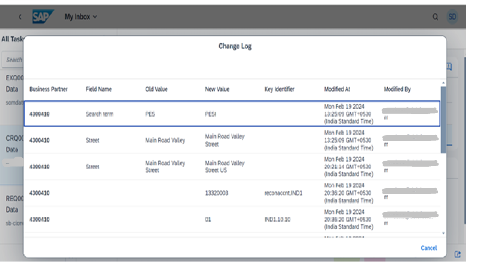This screenshot has height=269, width=479.
Task: Click scroll down arrow in Change Log
Action: click(x=443, y=233)
